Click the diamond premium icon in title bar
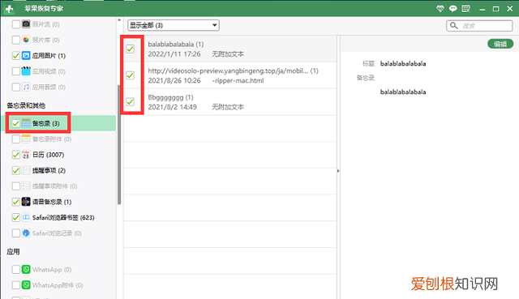 coord(440,9)
